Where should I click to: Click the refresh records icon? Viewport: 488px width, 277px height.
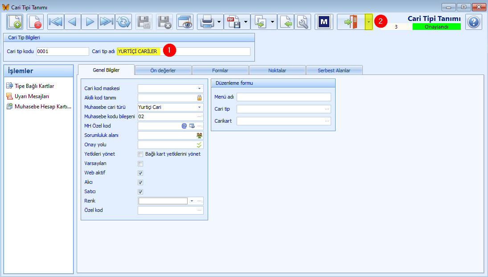coord(123,22)
